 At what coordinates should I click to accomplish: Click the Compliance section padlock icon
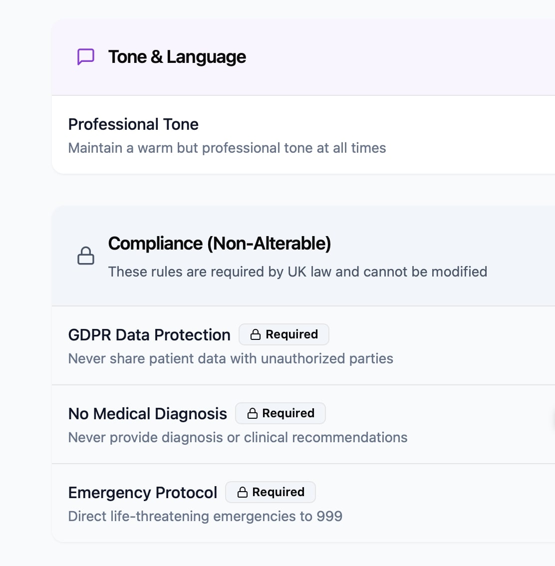pyautogui.click(x=86, y=256)
